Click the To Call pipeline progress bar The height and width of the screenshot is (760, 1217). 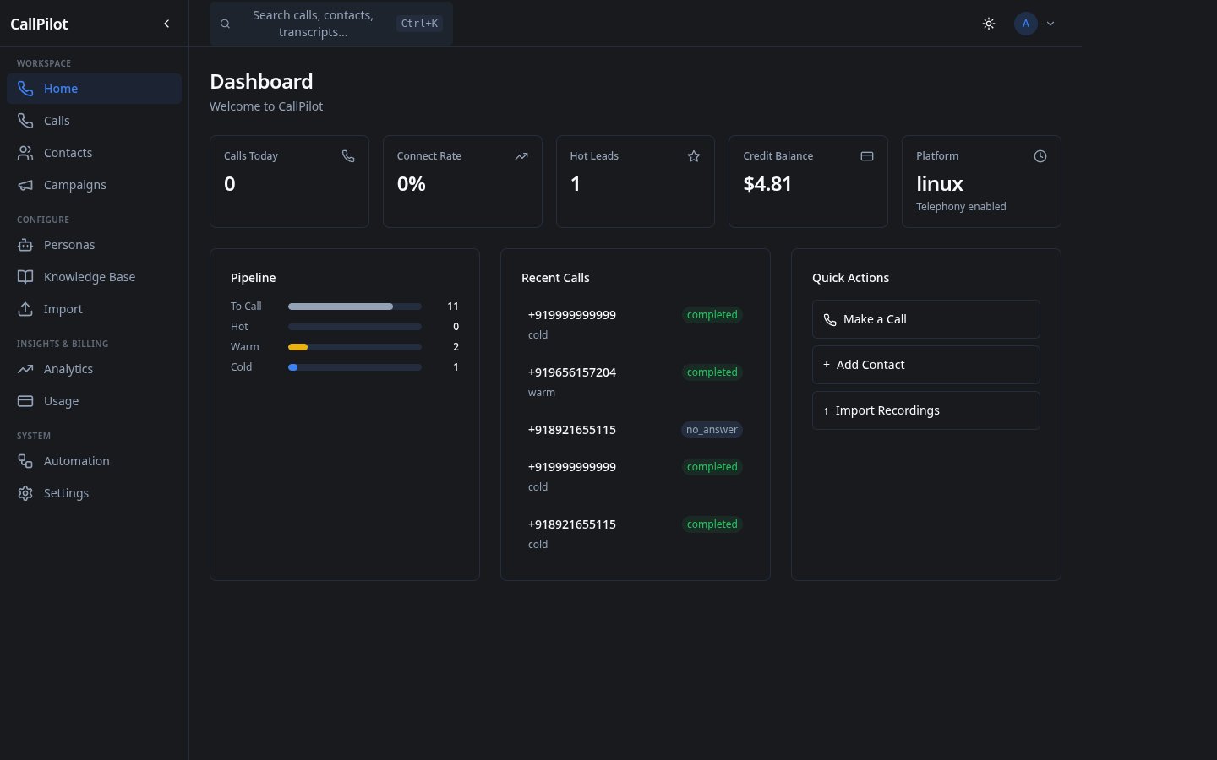(355, 307)
